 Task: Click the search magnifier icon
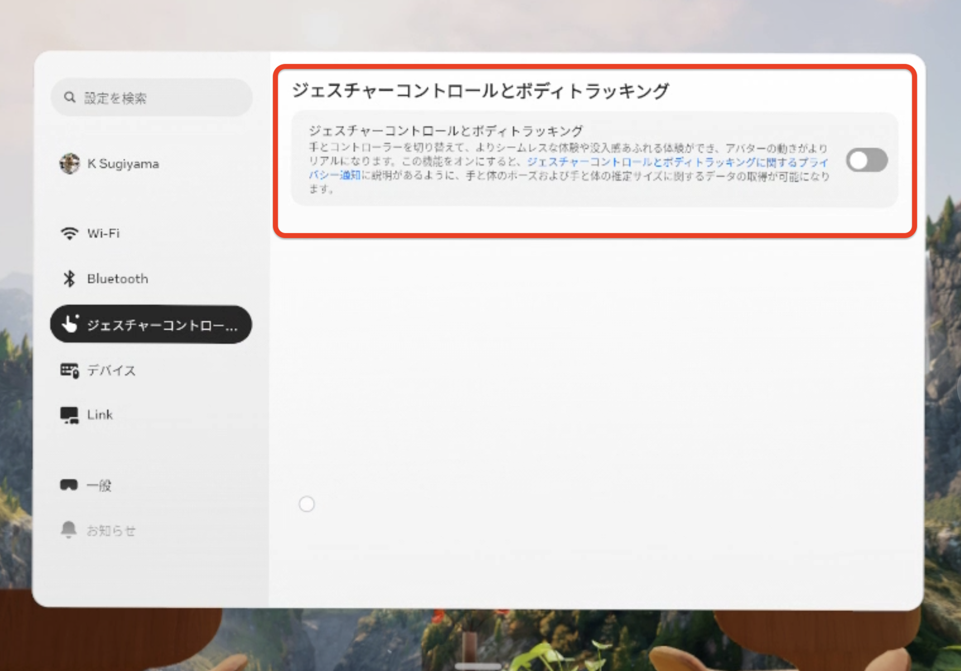click(x=70, y=97)
